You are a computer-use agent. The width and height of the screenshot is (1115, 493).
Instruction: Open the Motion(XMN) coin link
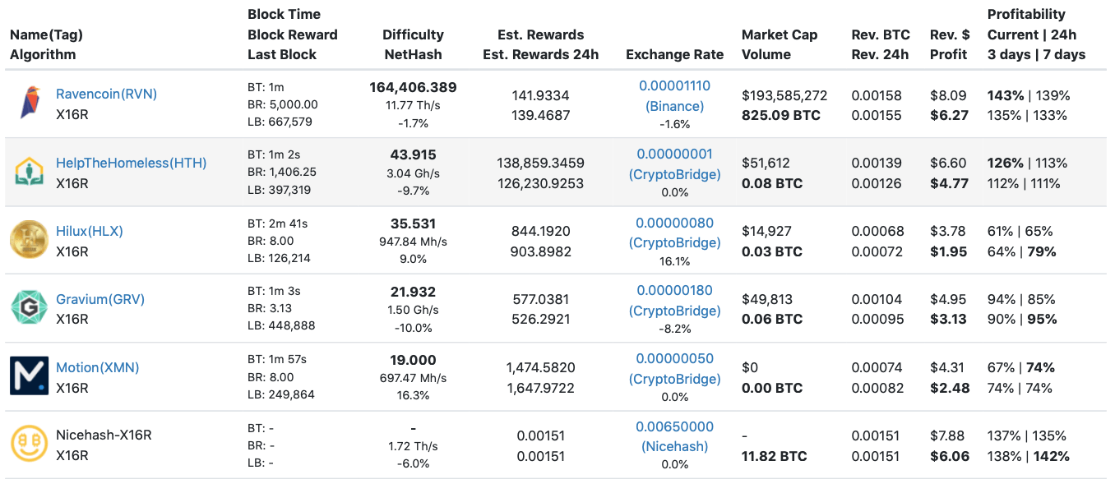[x=97, y=367]
